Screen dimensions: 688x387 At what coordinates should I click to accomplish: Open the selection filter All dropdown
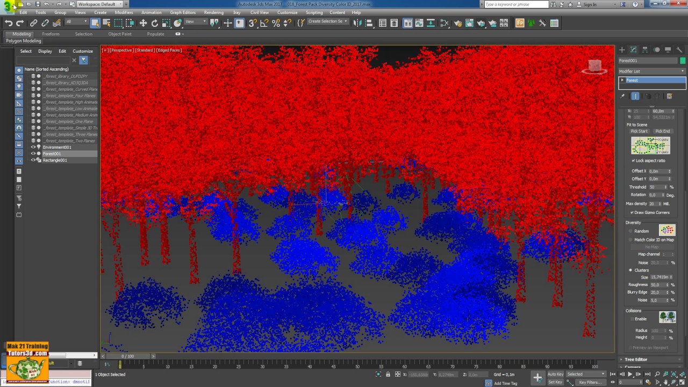point(77,22)
